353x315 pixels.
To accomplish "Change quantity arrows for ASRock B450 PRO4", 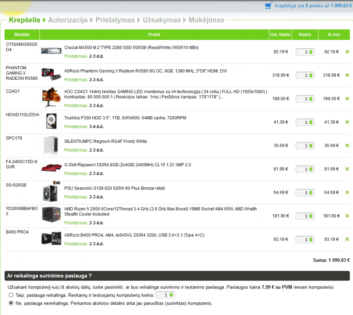I will [x=311, y=239].
